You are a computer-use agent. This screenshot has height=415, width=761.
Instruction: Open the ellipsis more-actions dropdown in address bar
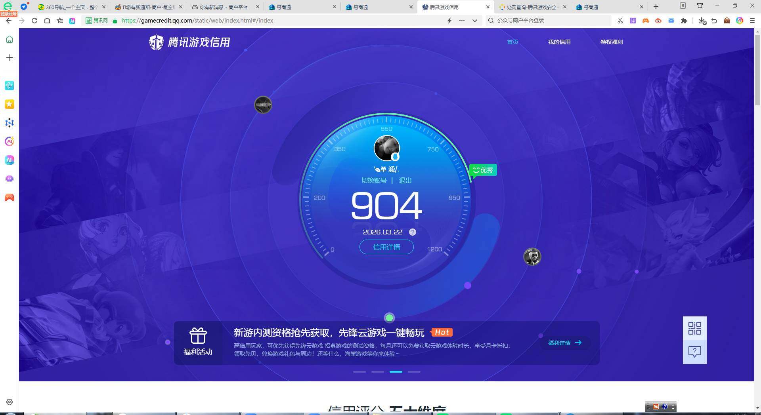click(x=462, y=21)
